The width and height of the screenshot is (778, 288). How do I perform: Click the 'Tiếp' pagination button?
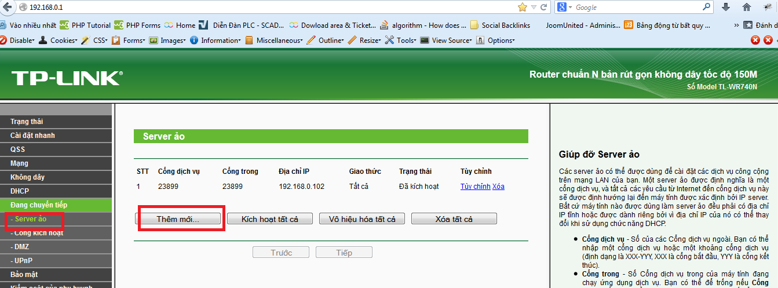[x=344, y=253]
